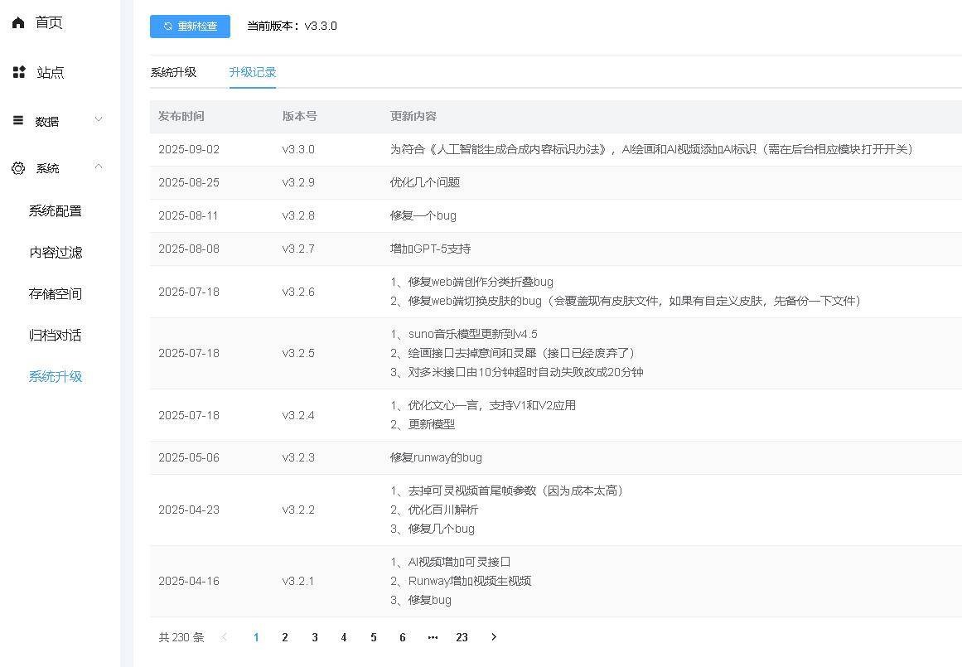Click the pagination ellipsis to jump pages
This screenshot has height=667, width=962.
(x=433, y=637)
